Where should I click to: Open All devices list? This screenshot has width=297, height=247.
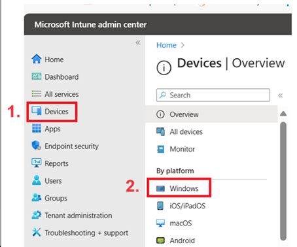[x=186, y=132]
